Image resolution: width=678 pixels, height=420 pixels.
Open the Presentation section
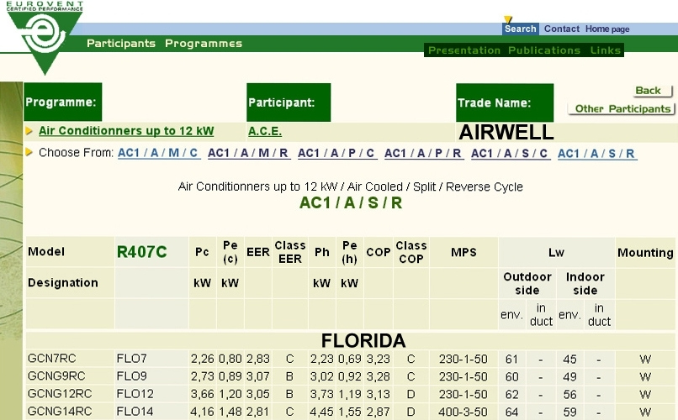[464, 50]
